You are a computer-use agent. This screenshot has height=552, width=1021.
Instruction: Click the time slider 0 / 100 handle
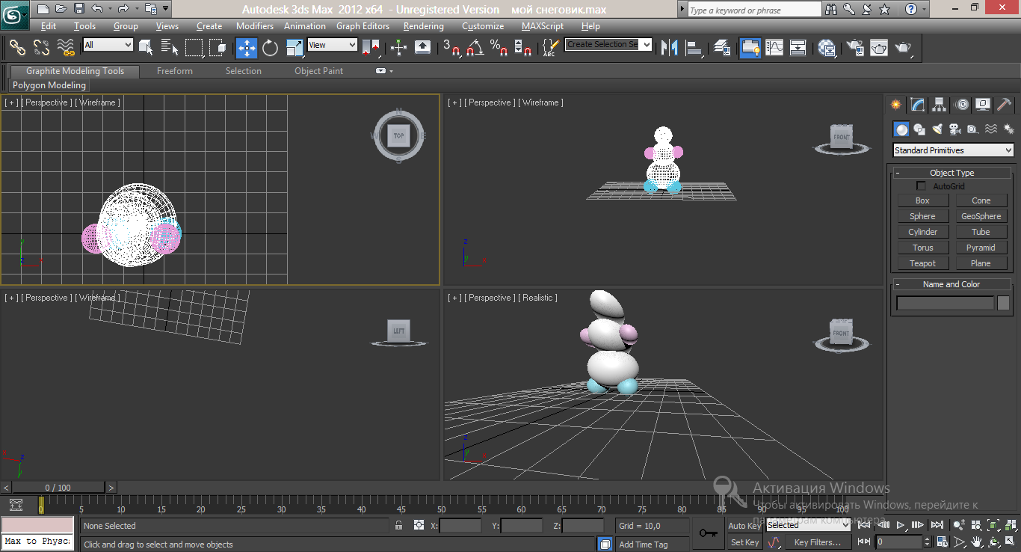[59, 488]
